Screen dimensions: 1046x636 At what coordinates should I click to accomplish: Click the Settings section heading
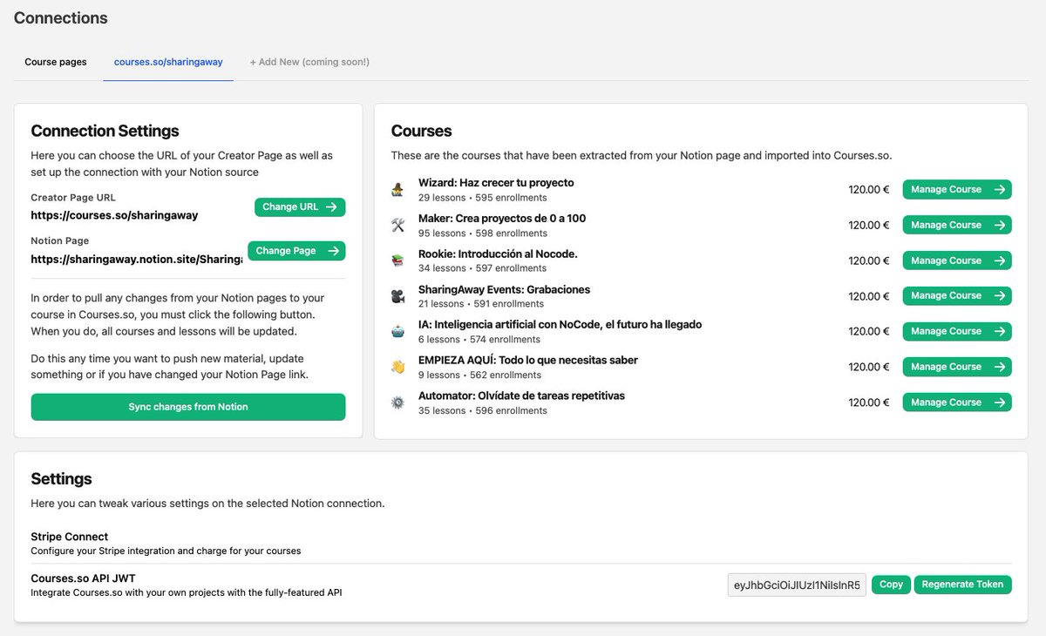[x=61, y=478]
